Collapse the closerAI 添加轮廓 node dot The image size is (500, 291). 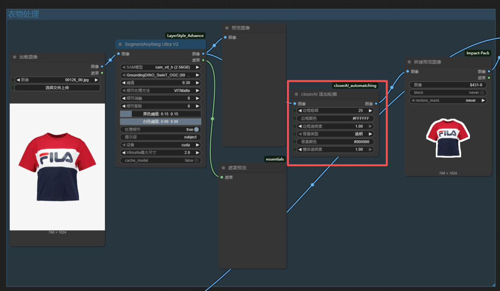(x=296, y=94)
